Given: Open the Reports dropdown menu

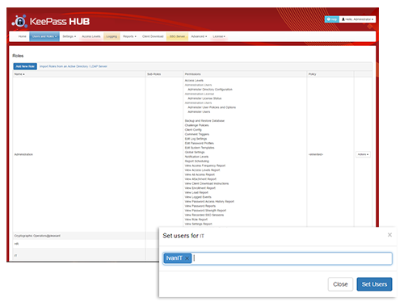Looking at the screenshot, I should [x=129, y=36].
